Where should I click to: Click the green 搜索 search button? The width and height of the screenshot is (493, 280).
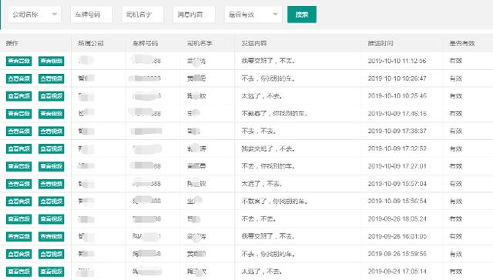pyautogui.click(x=302, y=15)
